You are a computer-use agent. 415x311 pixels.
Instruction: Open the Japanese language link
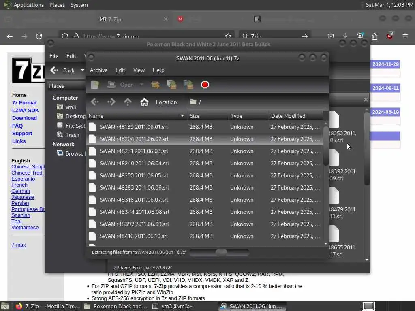(23, 197)
